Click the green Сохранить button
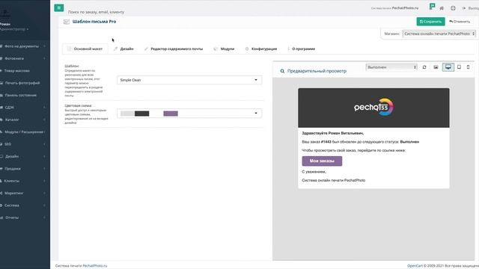The image size is (479, 269). 431,22
